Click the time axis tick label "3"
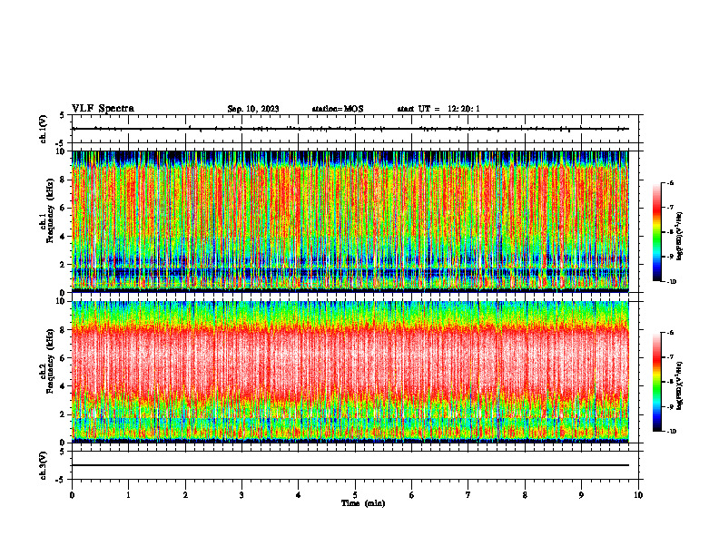This screenshot has height=555, width=719. pyautogui.click(x=241, y=495)
